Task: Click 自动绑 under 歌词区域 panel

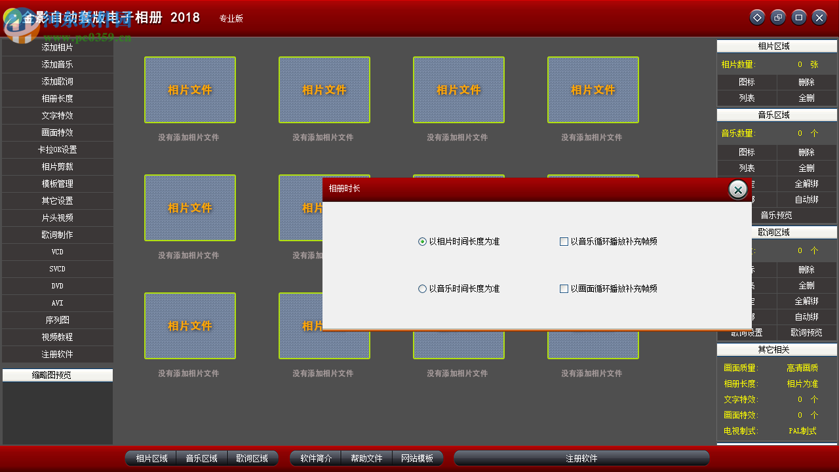Action: 807,317
